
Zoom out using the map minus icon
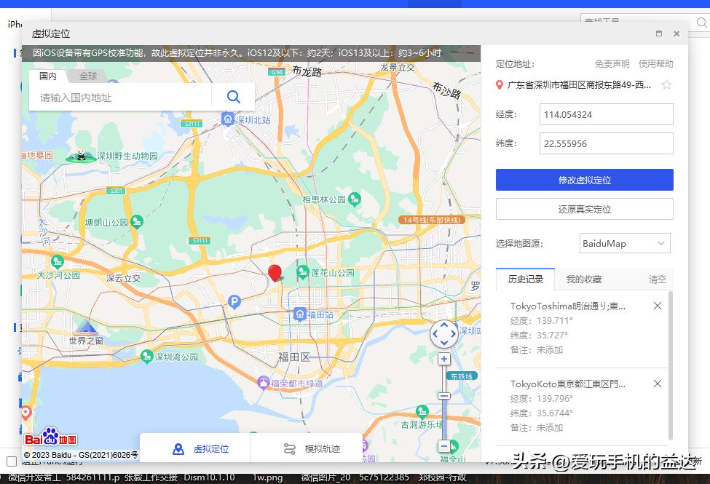444,445
